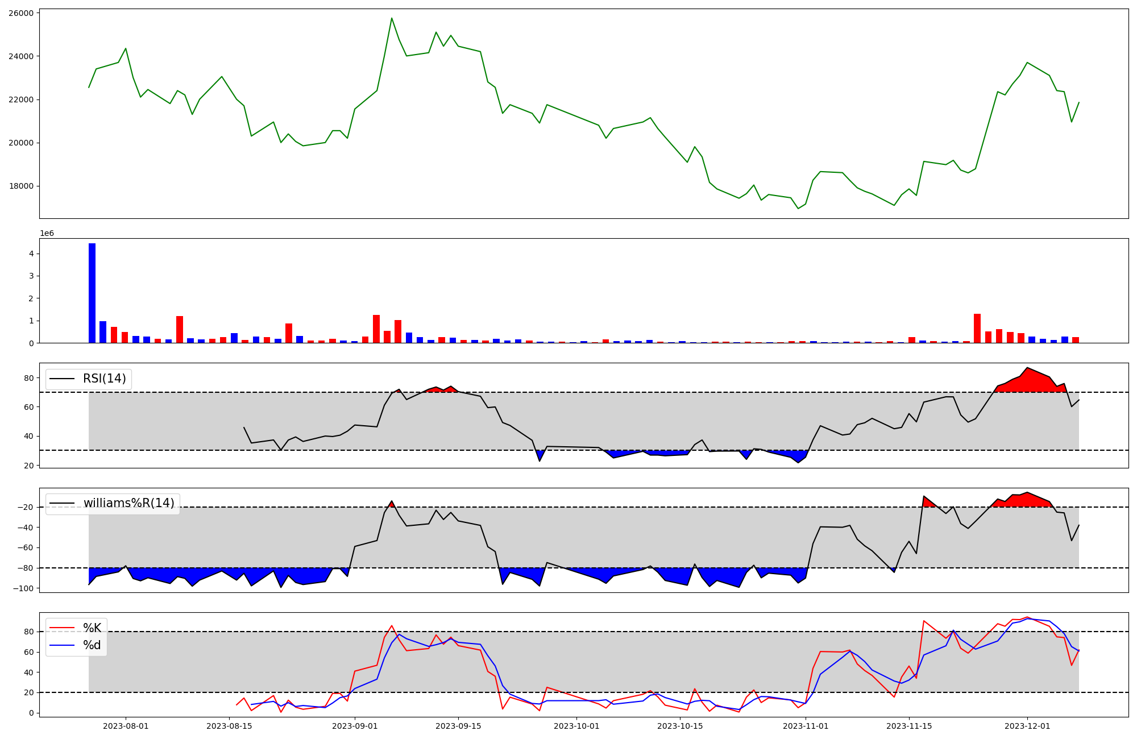Click the 2023-10-01 x-axis date label
The image size is (1137, 739).
(x=576, y=726)
